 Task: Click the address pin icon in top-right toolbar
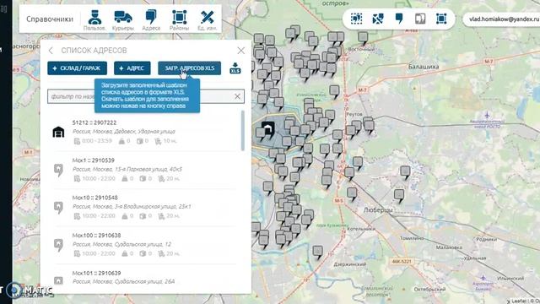[399, 19]
